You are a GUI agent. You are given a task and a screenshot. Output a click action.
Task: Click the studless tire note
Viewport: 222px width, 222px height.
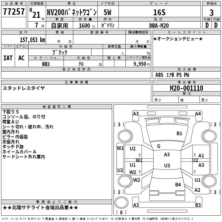(24, 88)
